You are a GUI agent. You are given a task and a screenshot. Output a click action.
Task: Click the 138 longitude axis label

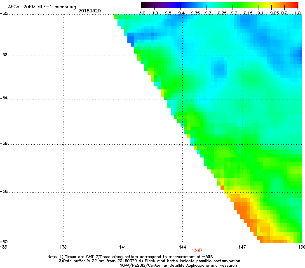(x=63, y=247)
